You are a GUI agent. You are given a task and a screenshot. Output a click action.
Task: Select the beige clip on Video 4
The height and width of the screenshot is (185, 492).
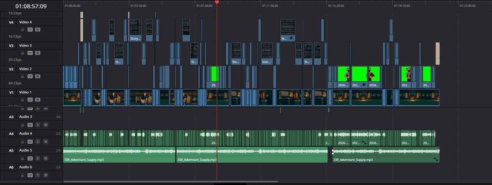[x=82, y=30]
